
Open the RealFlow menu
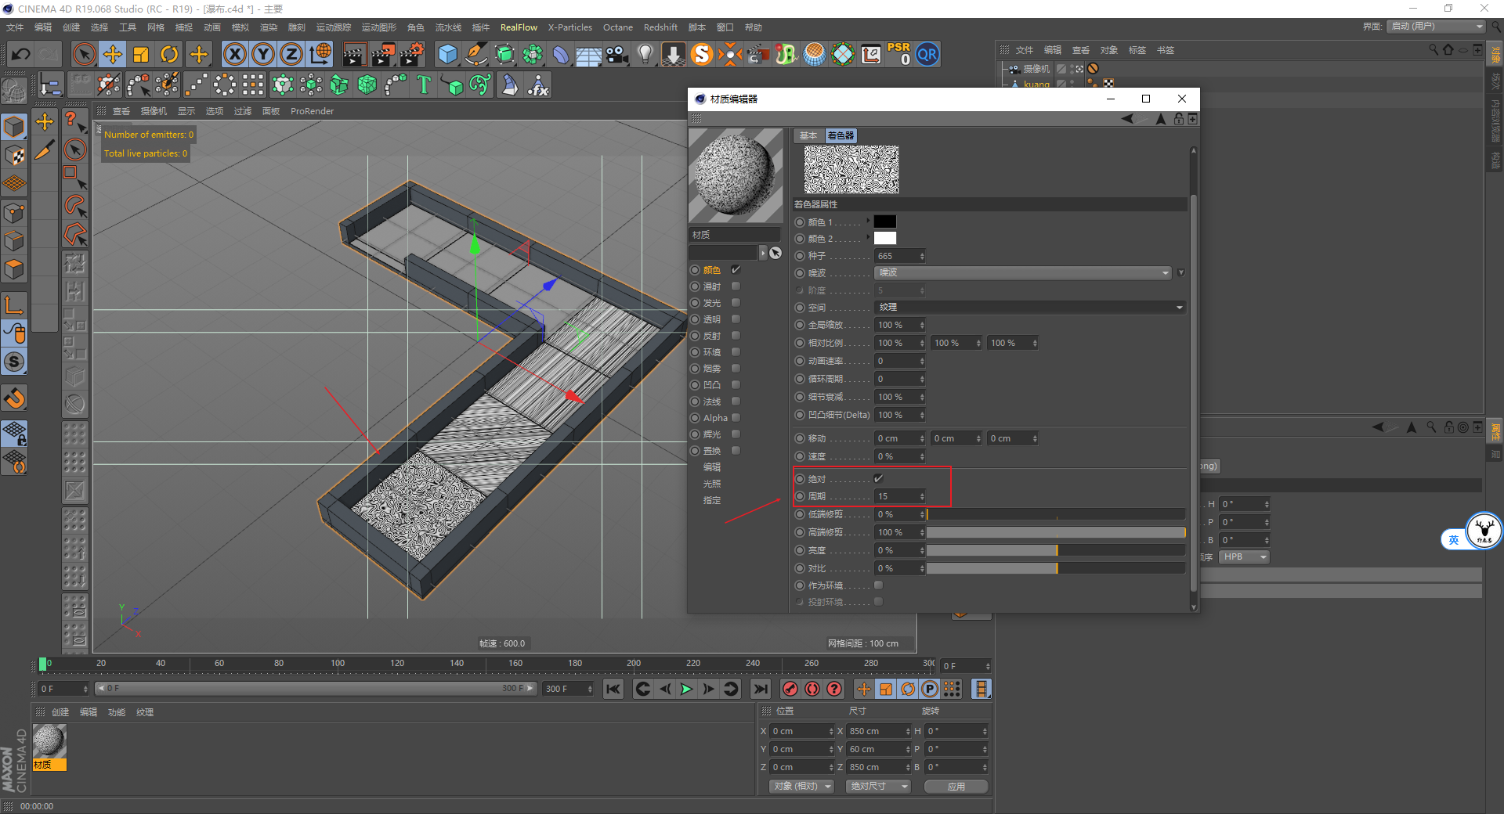[x=519, y=27]
